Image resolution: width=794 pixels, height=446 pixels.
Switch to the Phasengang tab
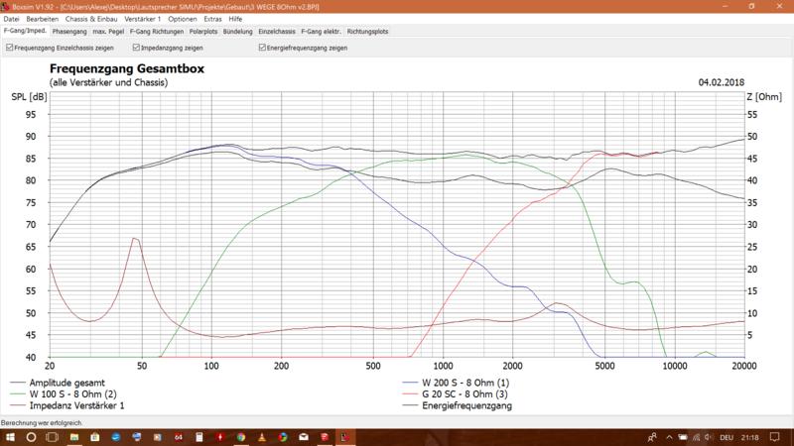tap(70, 32)
